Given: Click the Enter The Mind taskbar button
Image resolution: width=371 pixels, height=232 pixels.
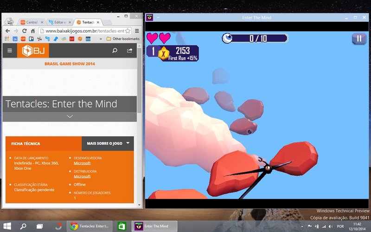Looking at the screenshot, I should click(154, 226).
